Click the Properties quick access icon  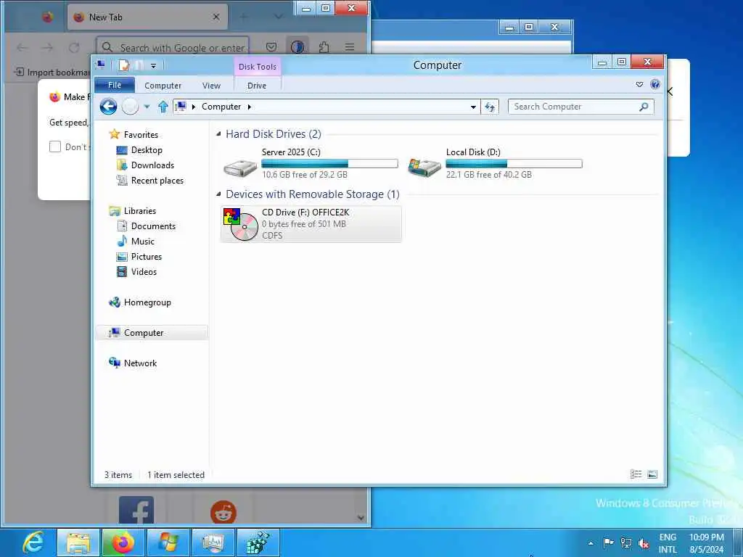tap(123, 65)
